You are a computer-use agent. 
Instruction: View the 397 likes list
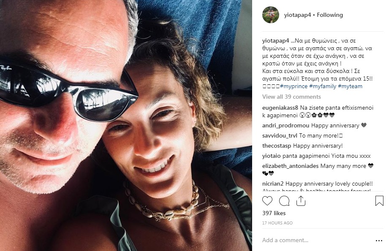[274, 213]
